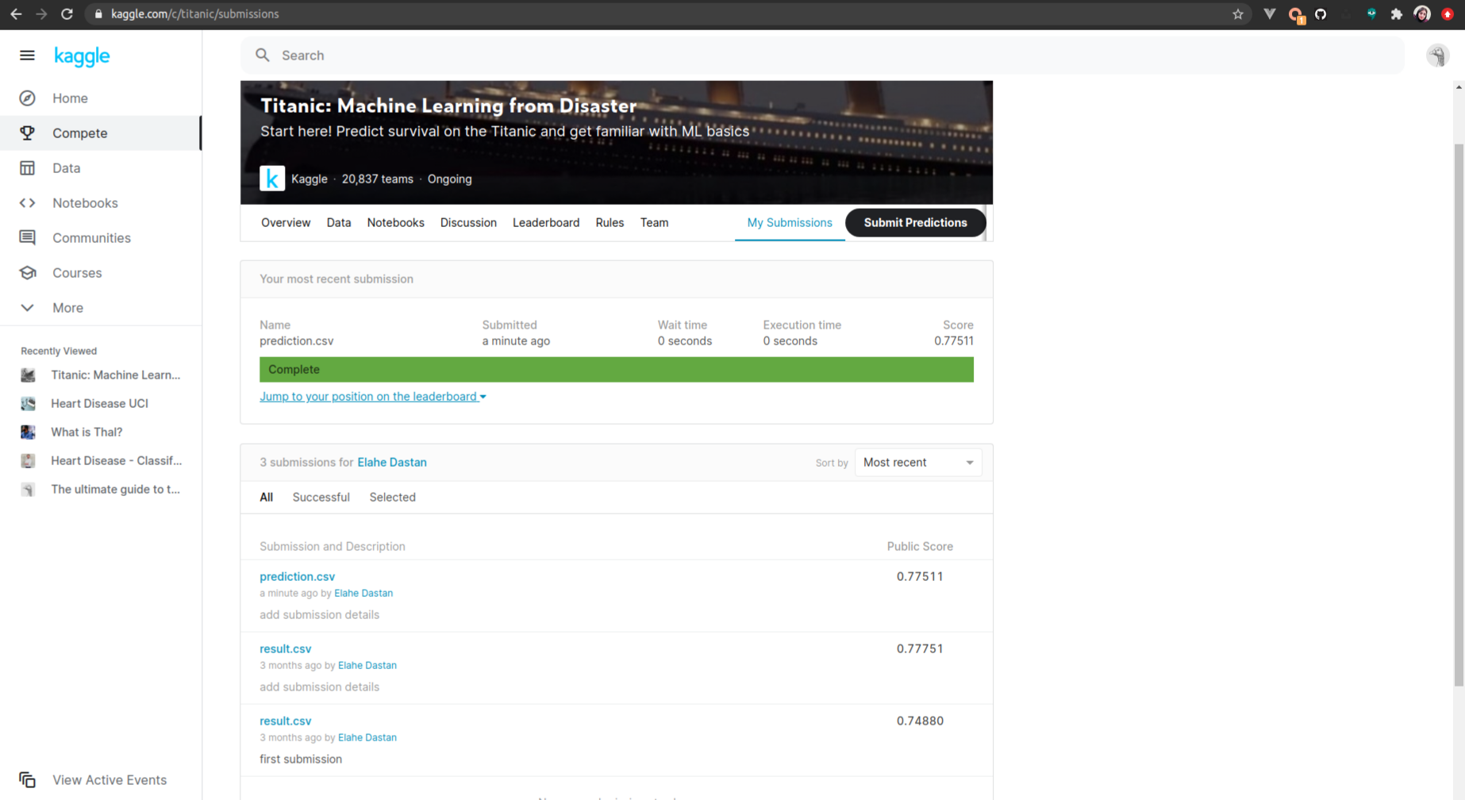Image resolution: width=1465 pixels, height=800 pixels.
Task: Click the Compete trophy icon
Action: [x=28, y=133]
